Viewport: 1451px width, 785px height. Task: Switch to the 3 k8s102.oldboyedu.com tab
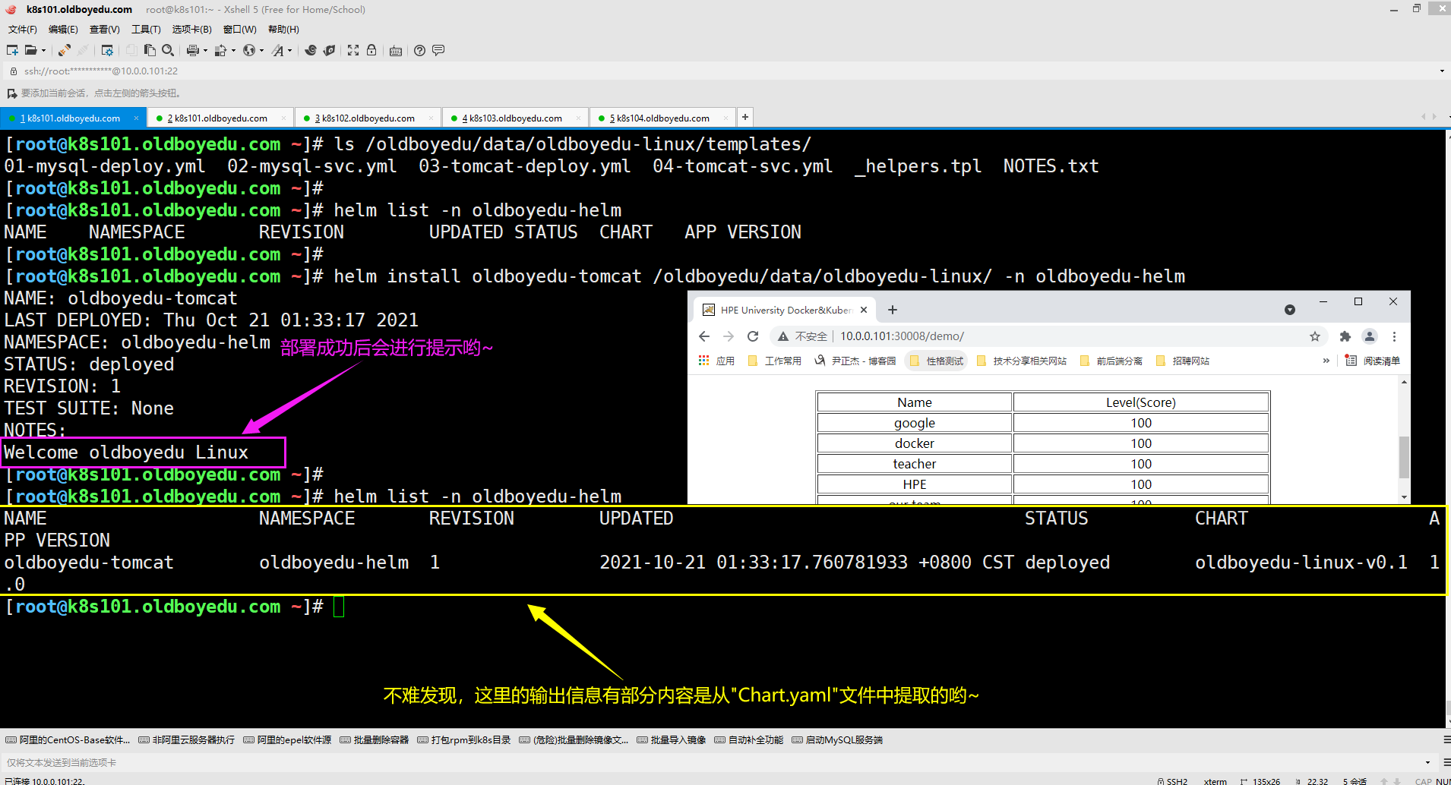click(368, 118)
